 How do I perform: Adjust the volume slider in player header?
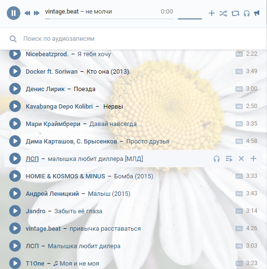coord(190,18)
